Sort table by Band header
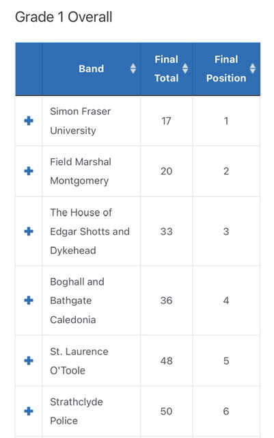 click(x=92, y=68)
